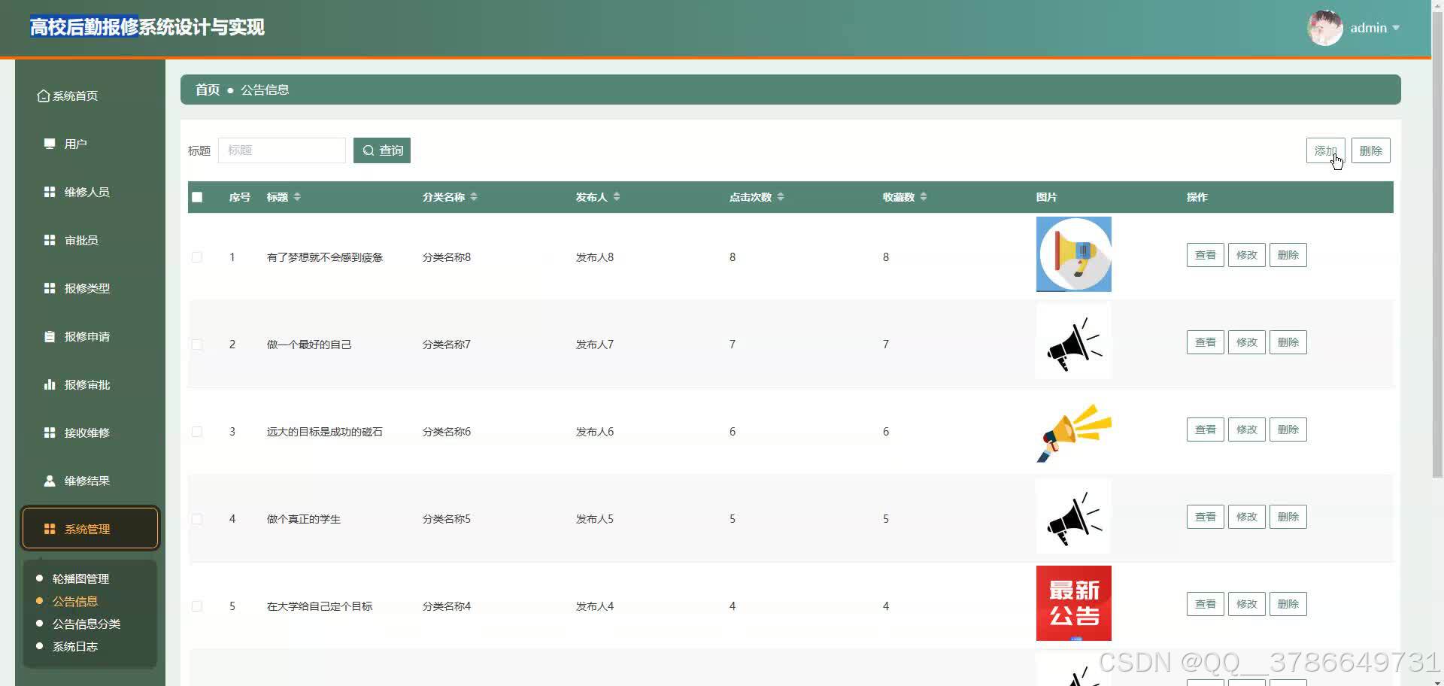Select 公告信息分类 submenu item
1444x686 pixels.
click(x=86, y=624)
